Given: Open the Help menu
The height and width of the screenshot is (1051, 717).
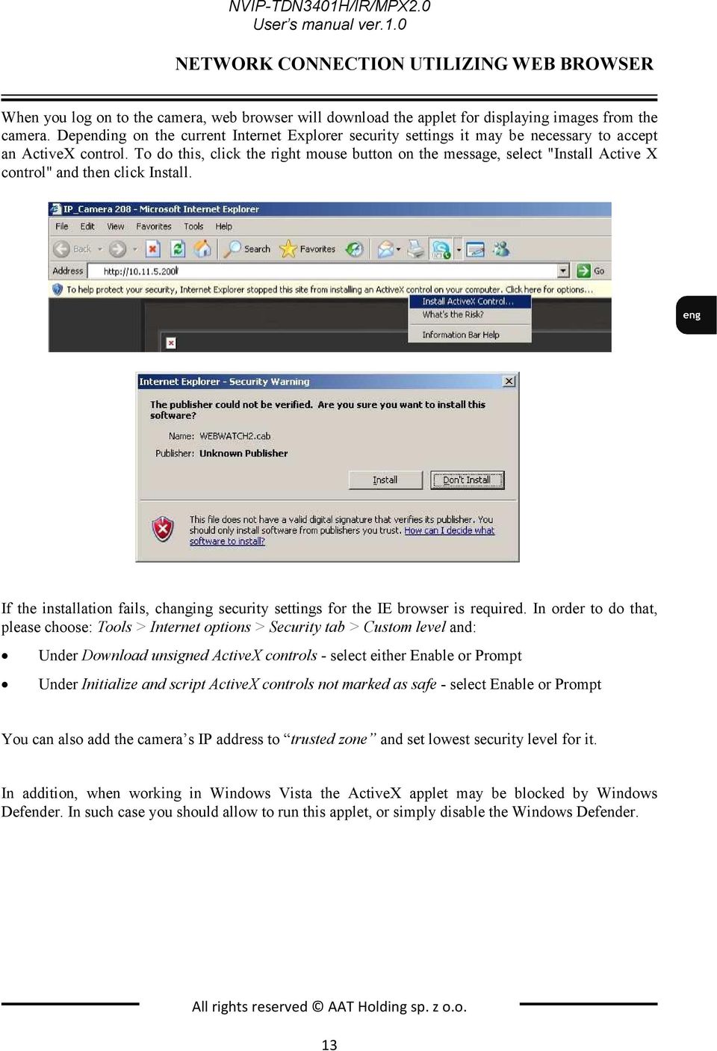Looking at the screenshot, I should point(224,226).
